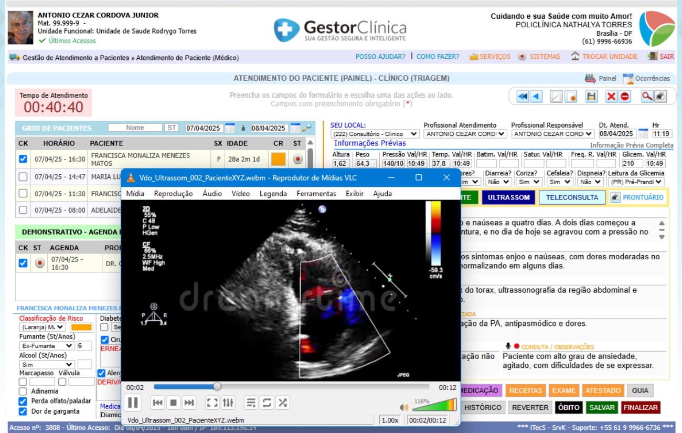Open the calendar next to the 07/04/2025 grid date
This screenshot has height=433, width=682.
coord(230,128)
